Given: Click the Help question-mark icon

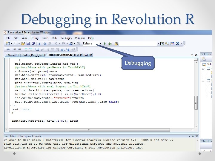Looking at the screenshot, I should (177, 44).
